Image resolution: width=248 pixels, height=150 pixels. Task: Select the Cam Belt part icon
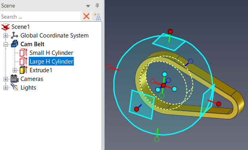click(x=15, y=44)
